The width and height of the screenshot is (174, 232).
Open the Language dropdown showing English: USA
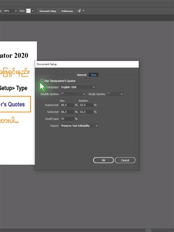point(78,87)
